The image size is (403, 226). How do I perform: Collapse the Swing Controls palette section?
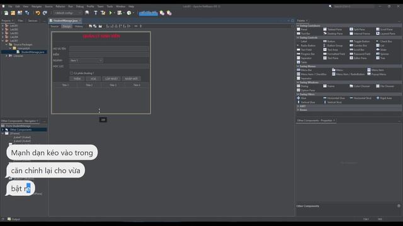(x=298, y=38)
